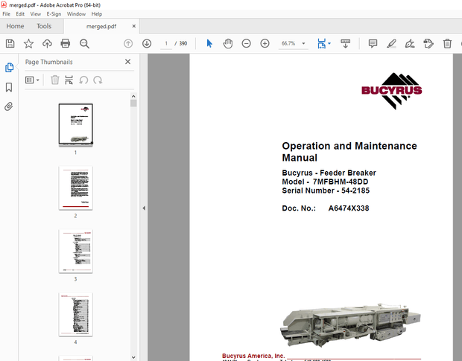Open the Window menu
This screenshot has height=361, width=462.
click(x=76, y=14)
